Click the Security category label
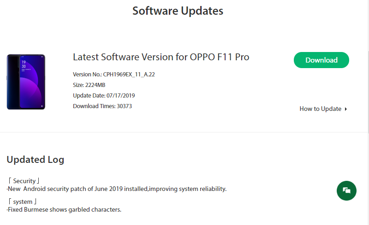369x225 pixels. [x=24, y=181]
